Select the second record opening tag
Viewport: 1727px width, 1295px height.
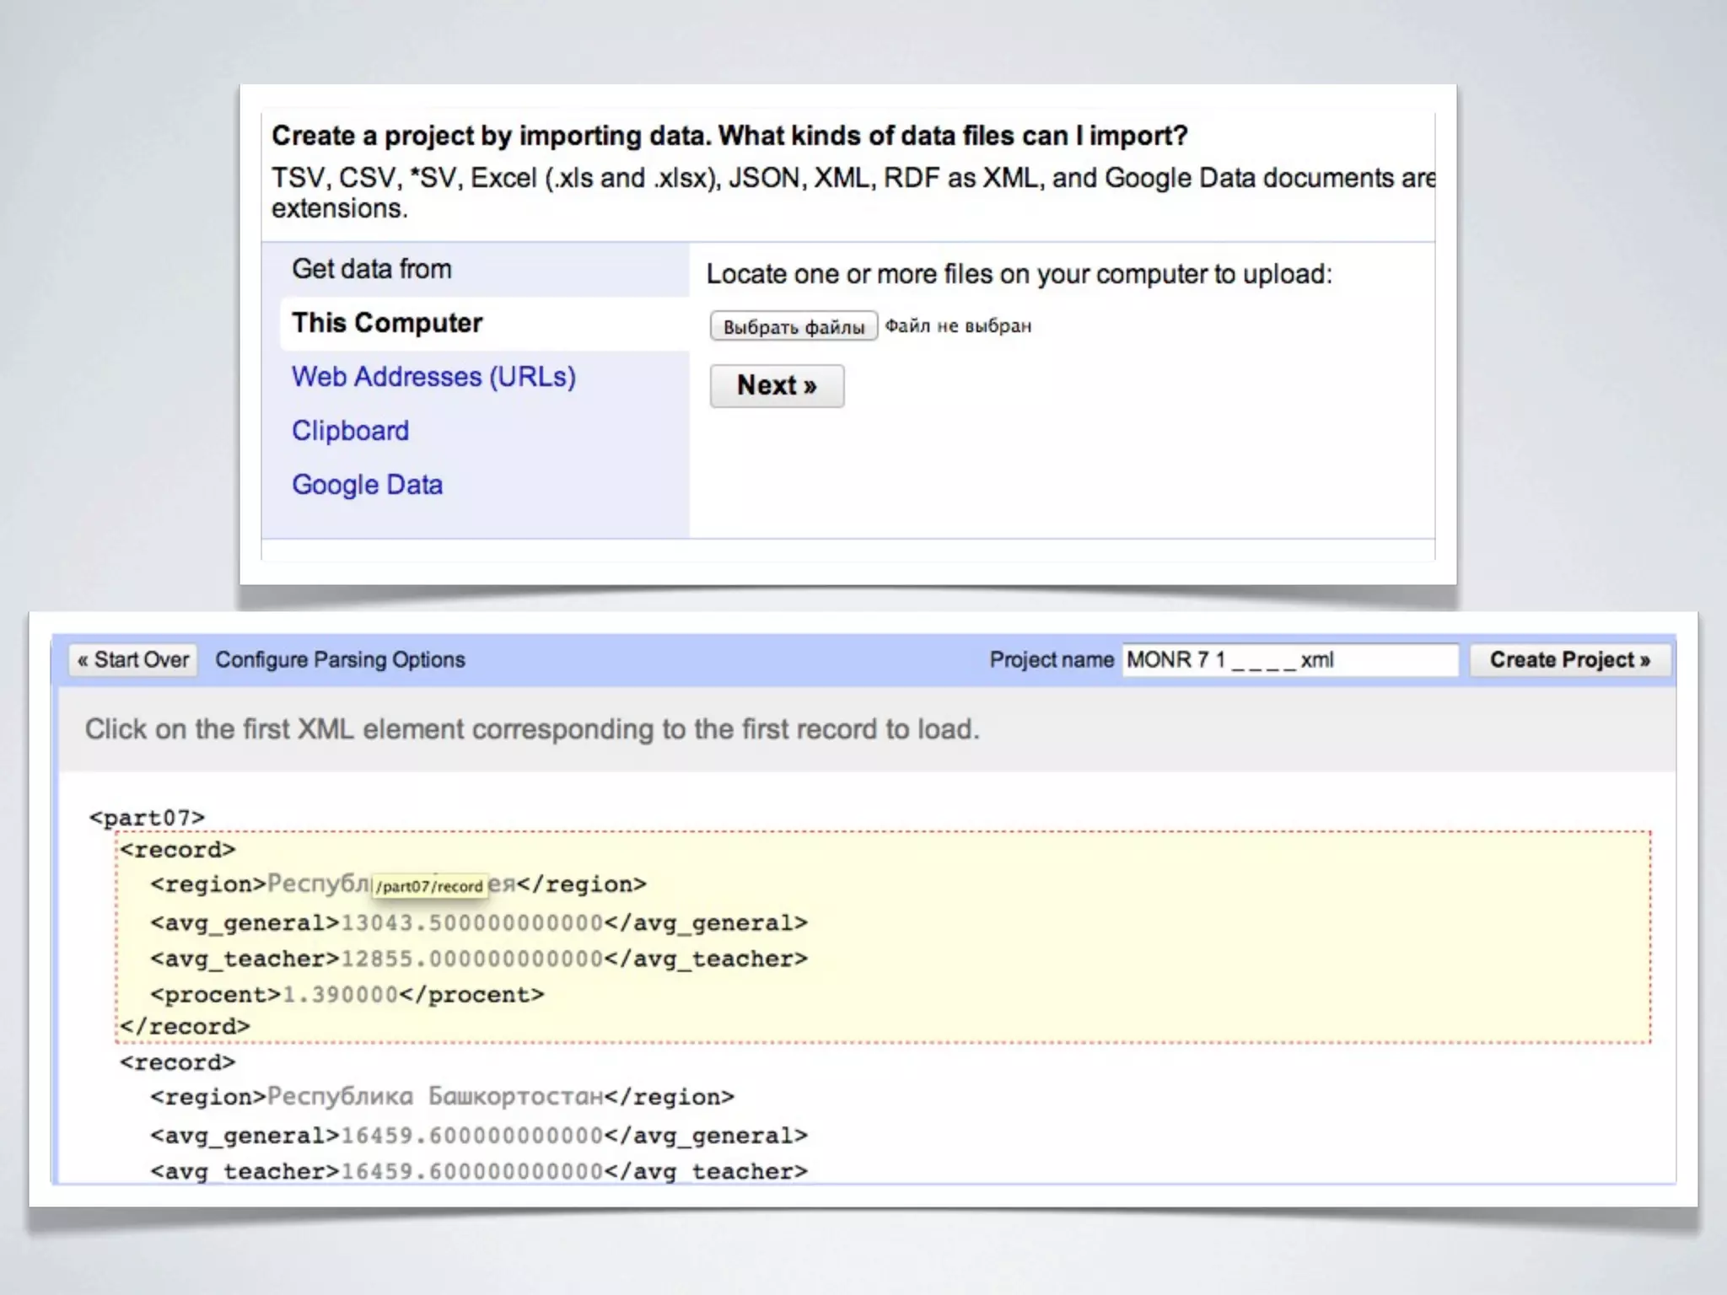[x=177, y=1062]
